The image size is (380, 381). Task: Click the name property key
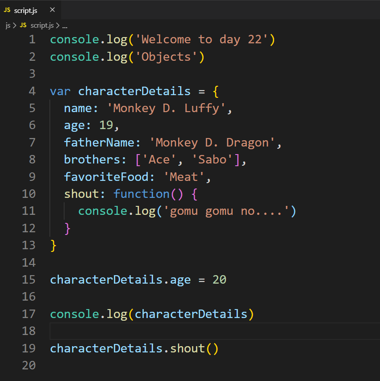tap(78, 109)
